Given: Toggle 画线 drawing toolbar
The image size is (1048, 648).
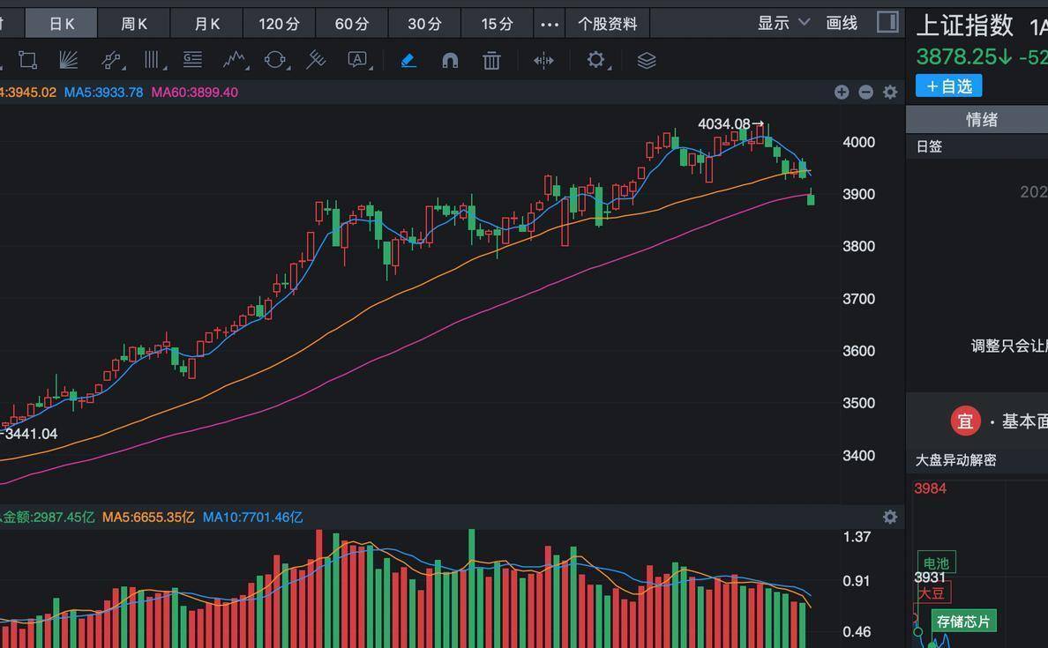Looking at the screenshot, I should pyautogui.click(x=842, y=23).
